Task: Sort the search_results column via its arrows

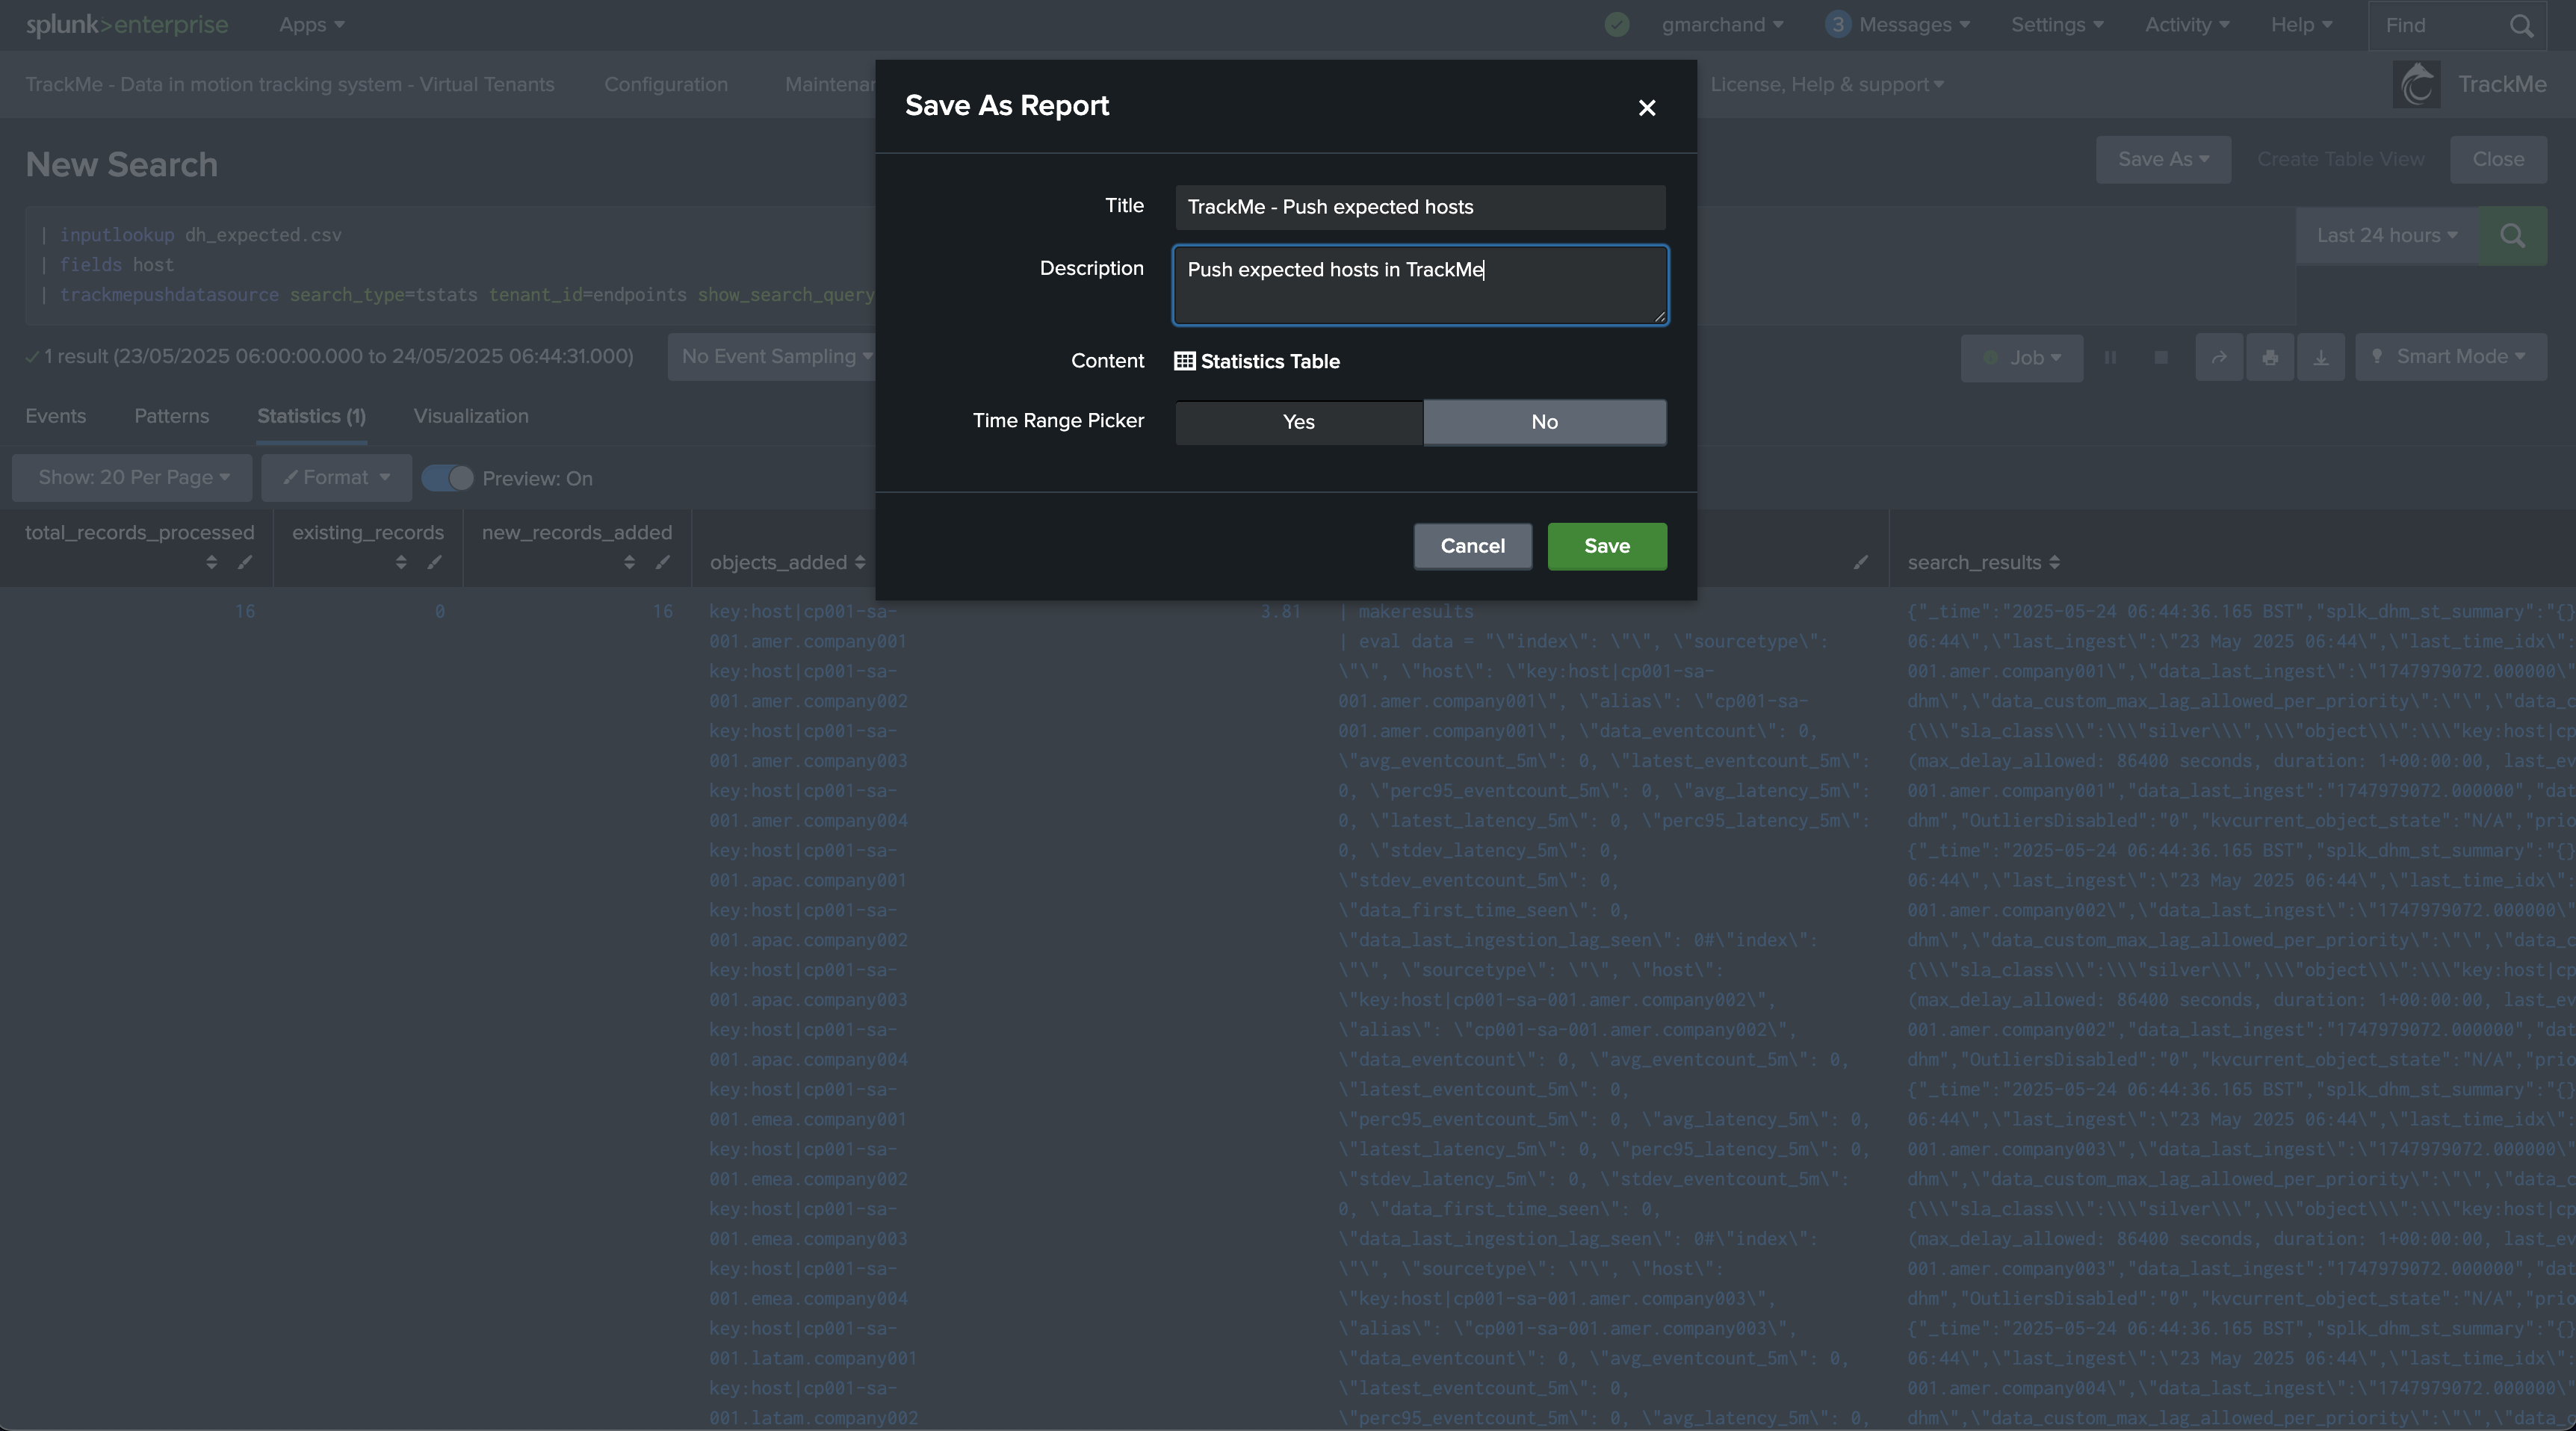Action: 2054,563
